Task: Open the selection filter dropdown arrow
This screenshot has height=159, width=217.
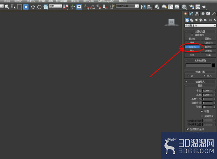Action: pos(2,6)
